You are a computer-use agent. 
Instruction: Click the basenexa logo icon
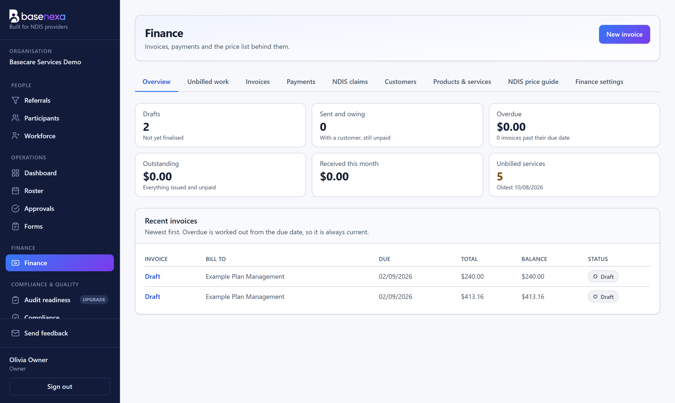pos(14,16)
